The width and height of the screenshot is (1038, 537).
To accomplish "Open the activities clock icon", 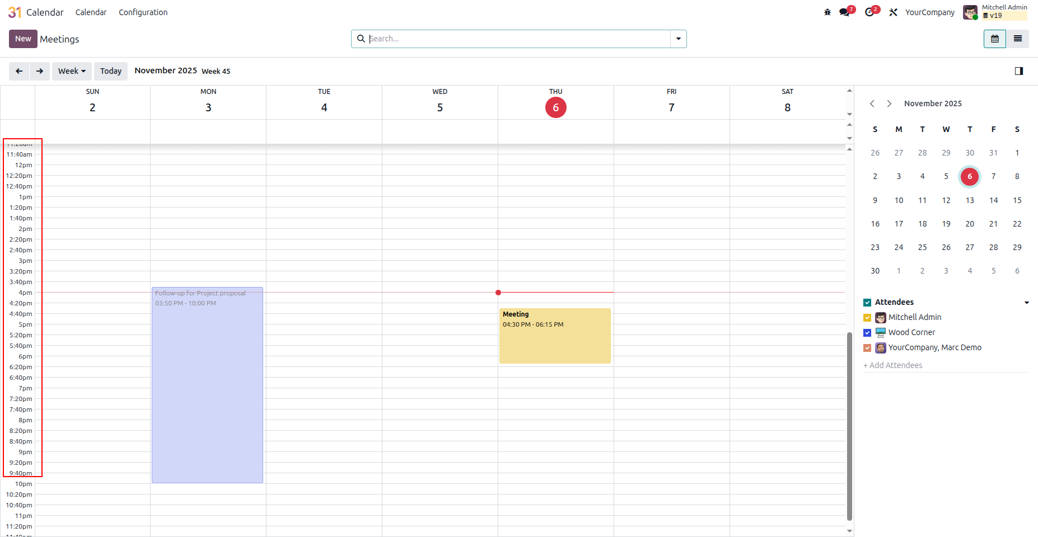I will click(869, 12).
